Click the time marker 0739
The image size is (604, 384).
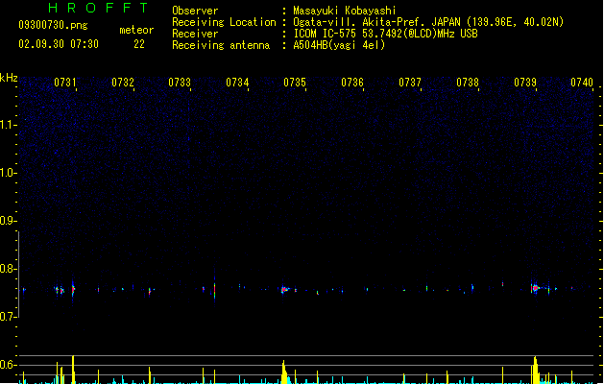click(525, 83)
